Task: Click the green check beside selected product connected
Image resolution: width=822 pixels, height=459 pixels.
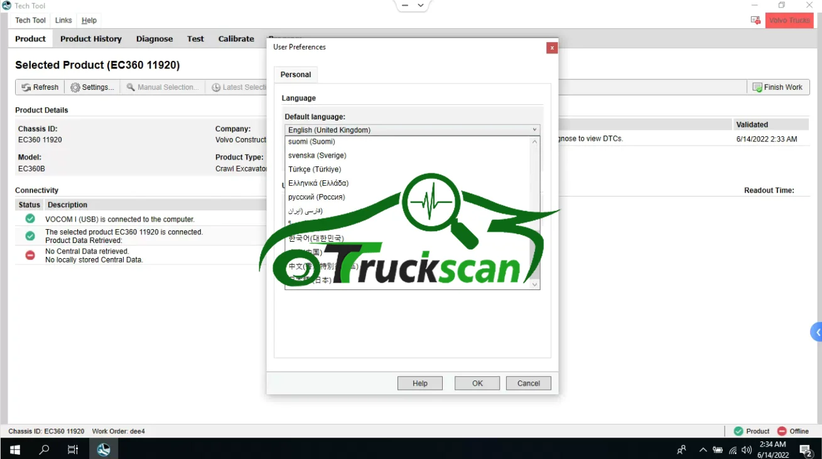Action: pos(30,236)
